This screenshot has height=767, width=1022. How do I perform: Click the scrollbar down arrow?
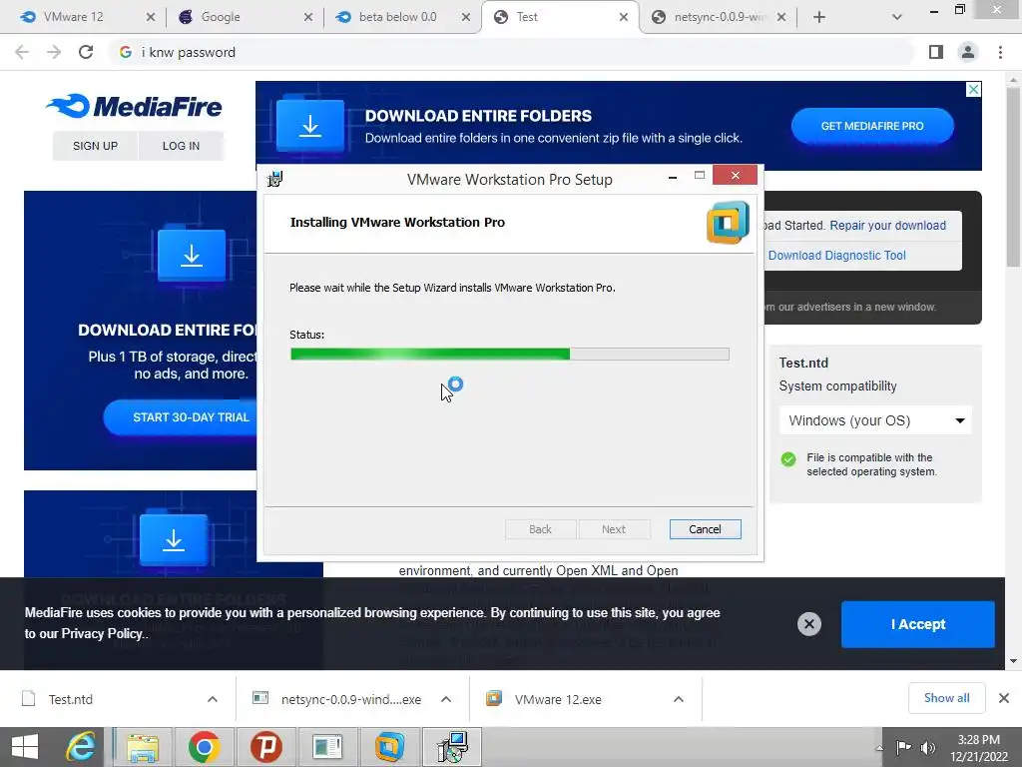click(x=1013, y=661)
